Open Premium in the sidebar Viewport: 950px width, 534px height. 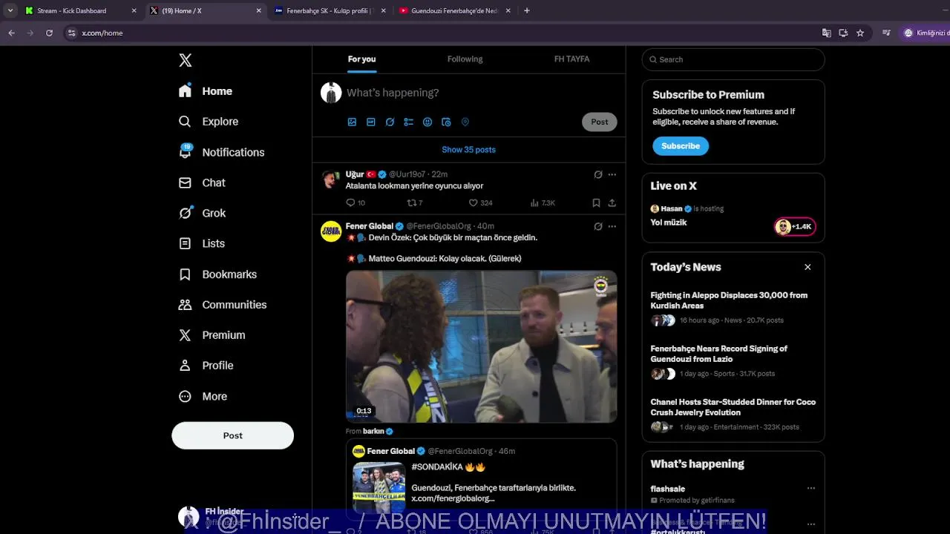click(212, 335)
